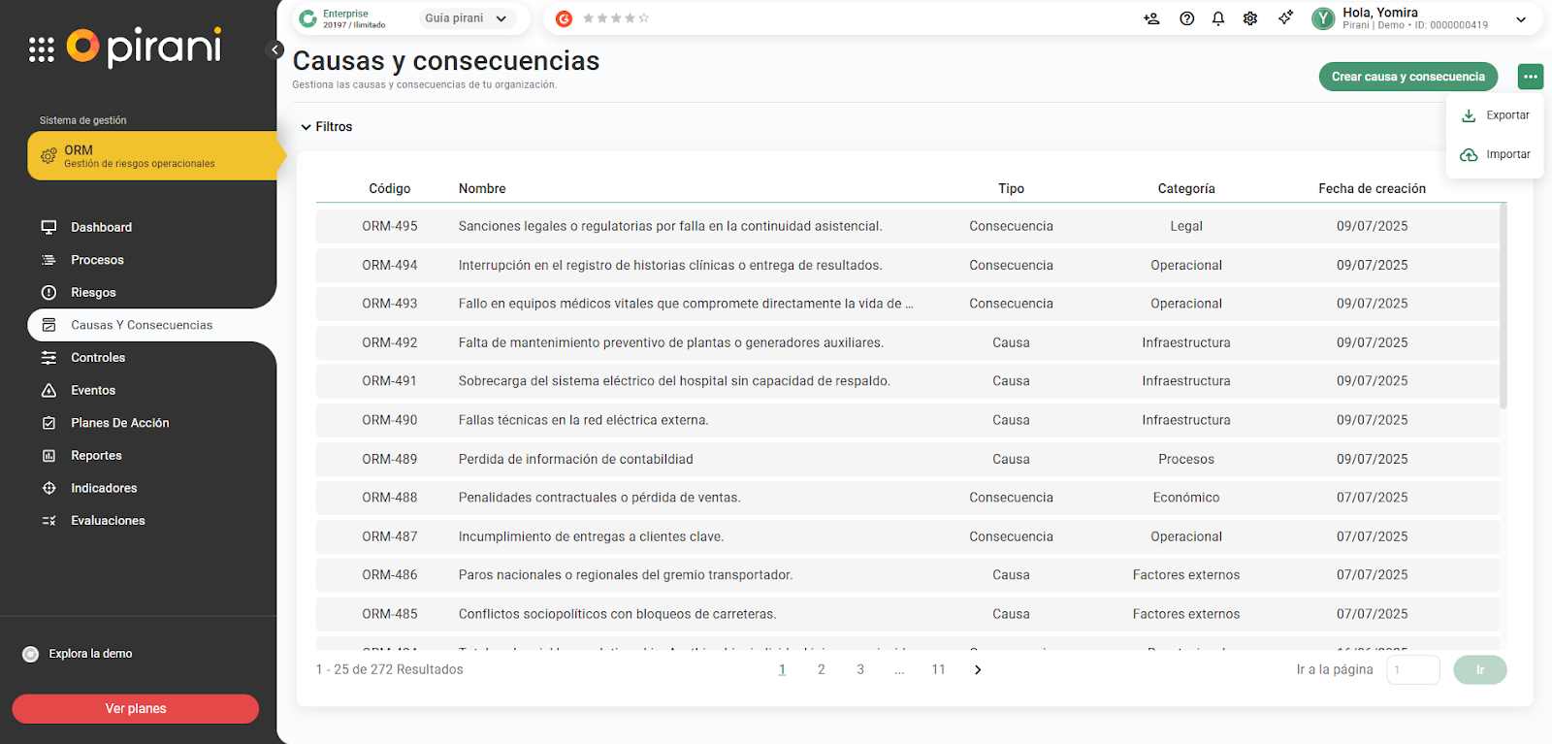Click the Planes De Acción checklist icon
Image resolution: width=1552 pixels, height=744 pixels.
[x=48, y=423]
